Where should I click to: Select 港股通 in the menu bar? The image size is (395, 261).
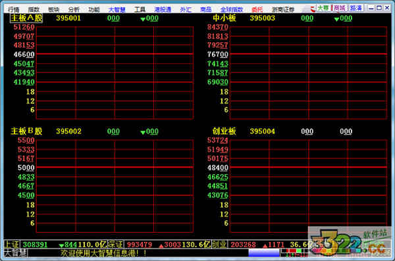pos(163,10)
